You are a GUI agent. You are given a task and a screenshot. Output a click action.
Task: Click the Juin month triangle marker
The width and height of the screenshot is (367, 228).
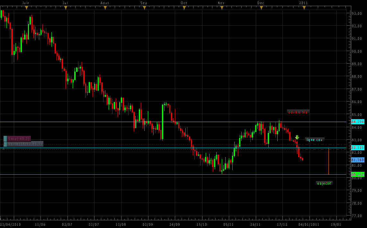[26, 8]
